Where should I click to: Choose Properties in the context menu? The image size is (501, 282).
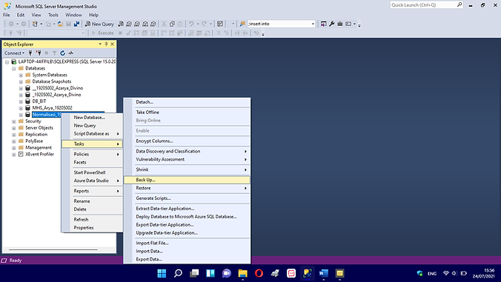click(x=92, y=227)
